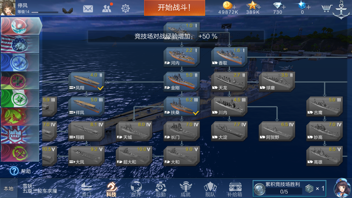Tap the anchor icon in corner

[341, 10]
